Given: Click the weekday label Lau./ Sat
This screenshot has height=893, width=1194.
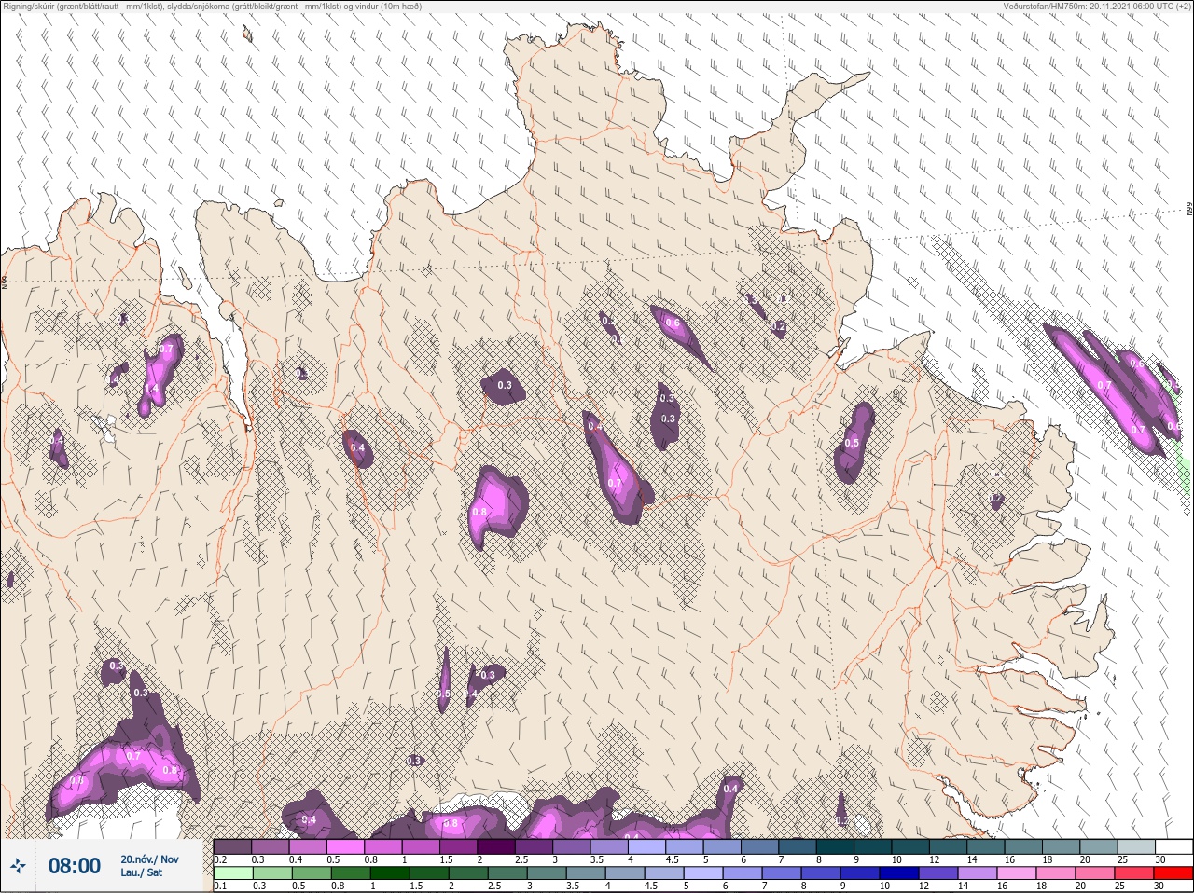Looking at the screenshot, I should 141,872.
